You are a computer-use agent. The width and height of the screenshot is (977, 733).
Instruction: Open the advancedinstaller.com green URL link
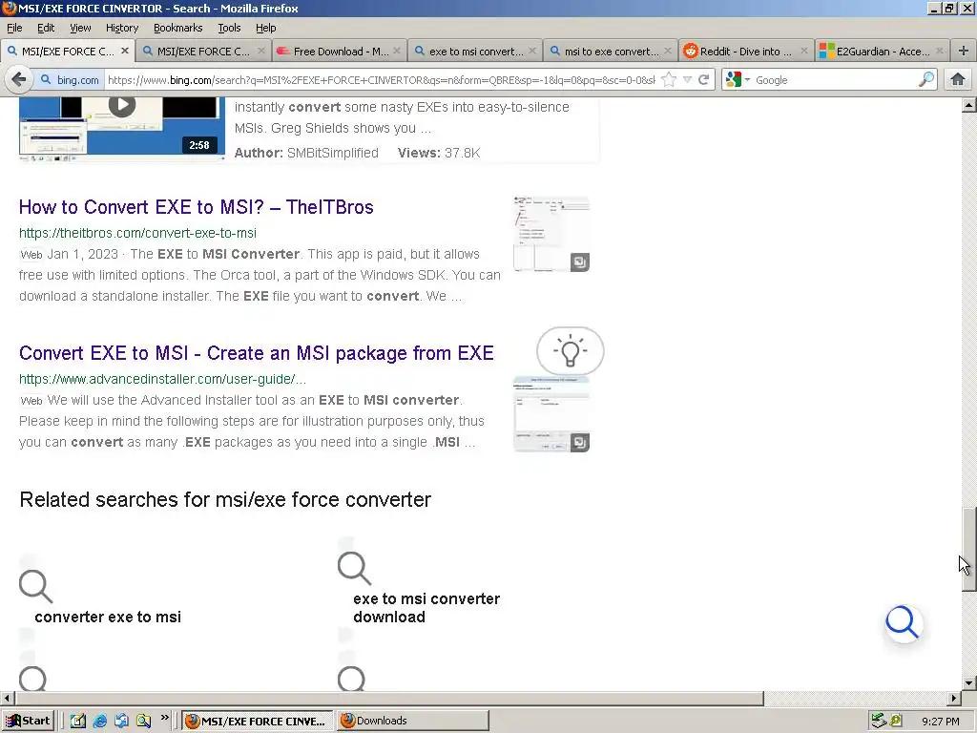coord(162,379)
